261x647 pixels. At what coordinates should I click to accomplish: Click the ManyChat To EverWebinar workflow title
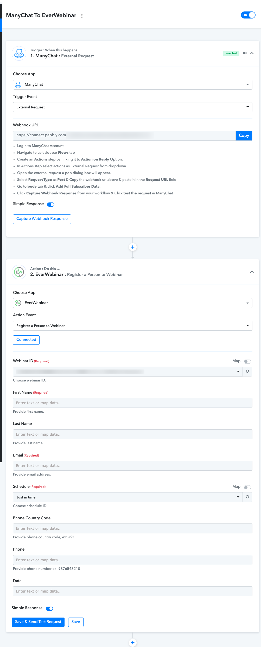point(41,15)
